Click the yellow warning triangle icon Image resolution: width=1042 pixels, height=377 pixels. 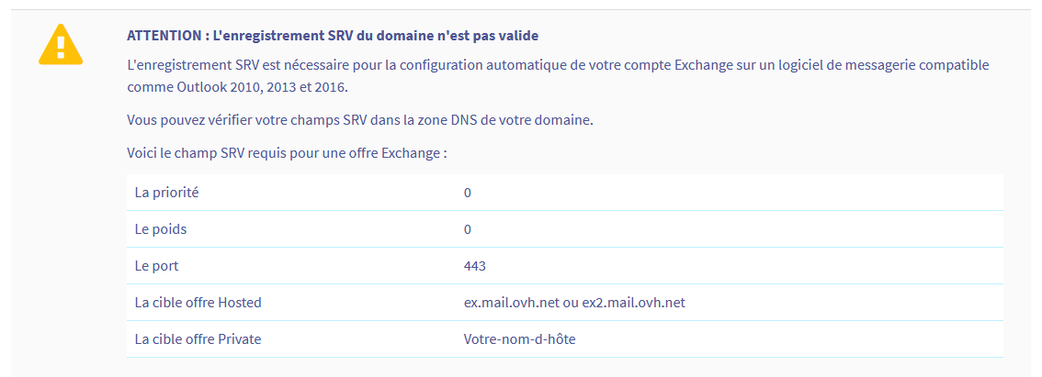[x=61, y=44]
